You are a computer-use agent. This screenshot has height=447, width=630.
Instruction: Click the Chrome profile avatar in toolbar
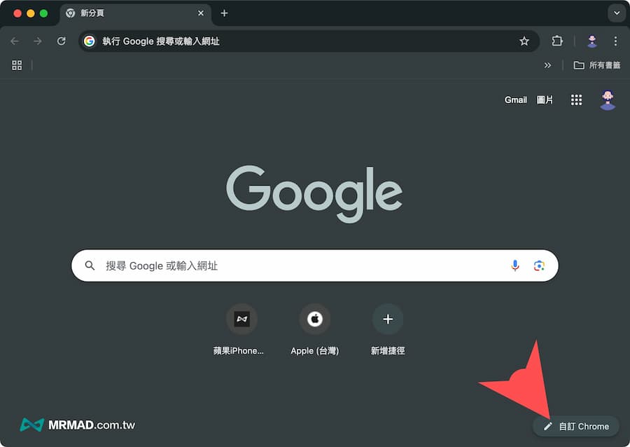592,41
